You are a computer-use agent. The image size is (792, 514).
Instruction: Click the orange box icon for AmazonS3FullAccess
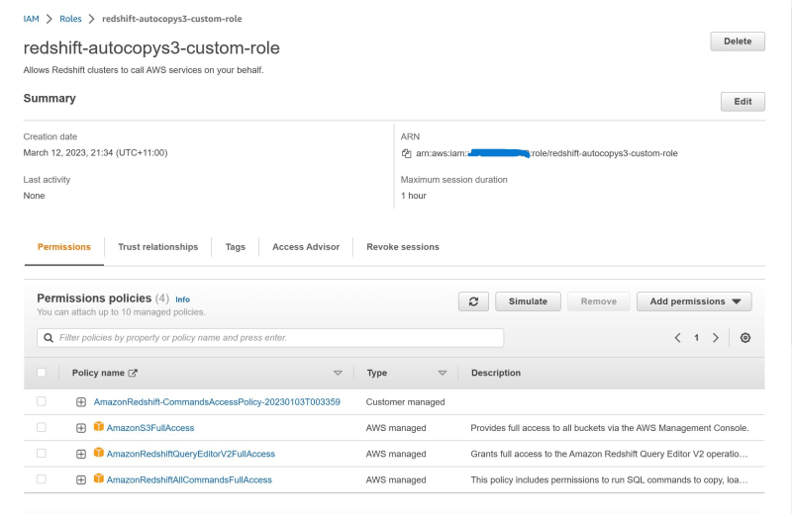point(99,427)
